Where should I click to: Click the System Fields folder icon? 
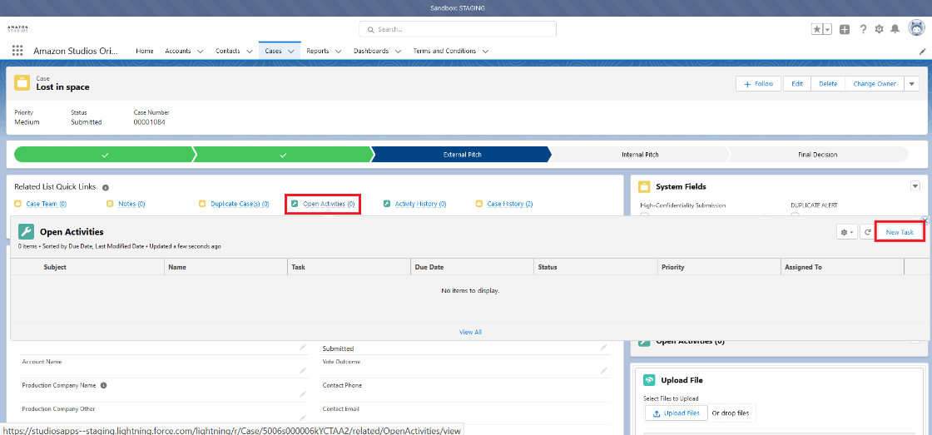[644, 186]
